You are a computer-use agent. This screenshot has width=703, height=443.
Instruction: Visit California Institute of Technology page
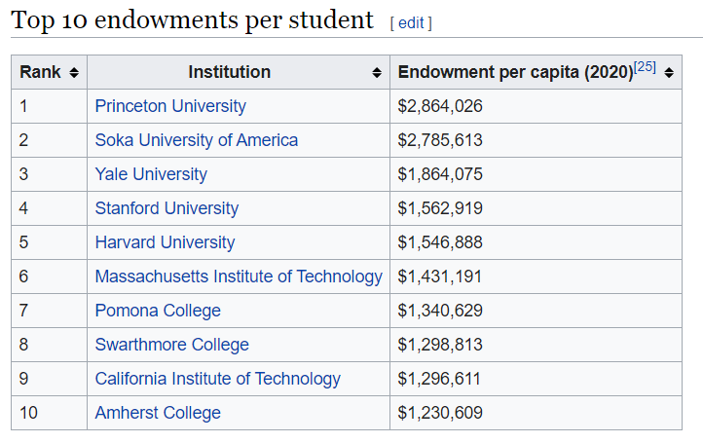[x=217, y=379]
